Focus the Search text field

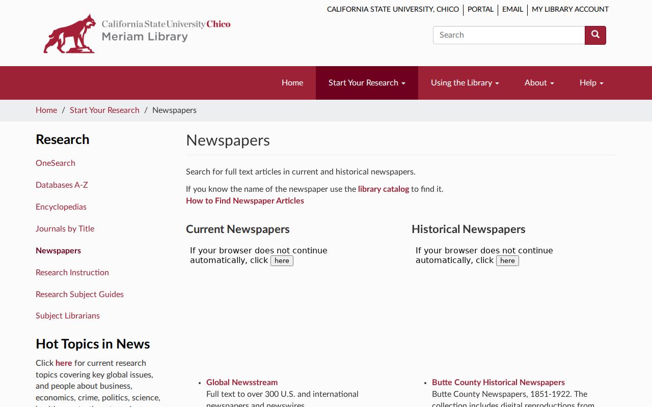[x=509, y=35]
